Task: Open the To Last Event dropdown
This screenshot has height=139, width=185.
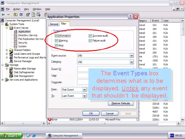Action: tap(84, 96)
